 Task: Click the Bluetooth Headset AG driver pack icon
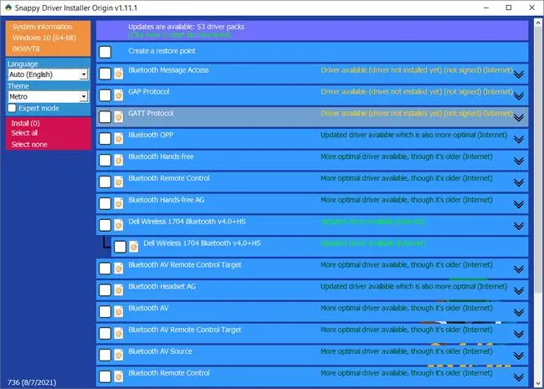(119, 289)
